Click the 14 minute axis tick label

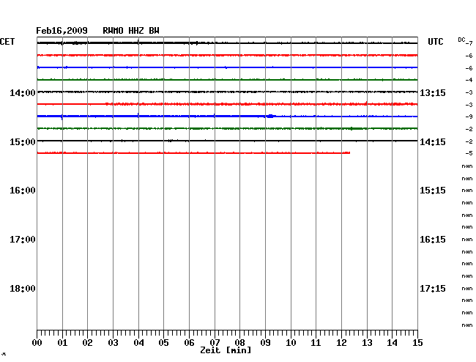point(393,343)
